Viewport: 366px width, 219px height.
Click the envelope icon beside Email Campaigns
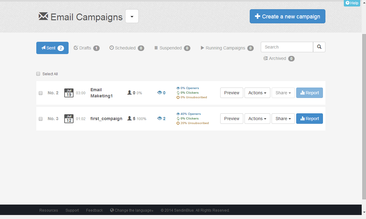[43, 16]
